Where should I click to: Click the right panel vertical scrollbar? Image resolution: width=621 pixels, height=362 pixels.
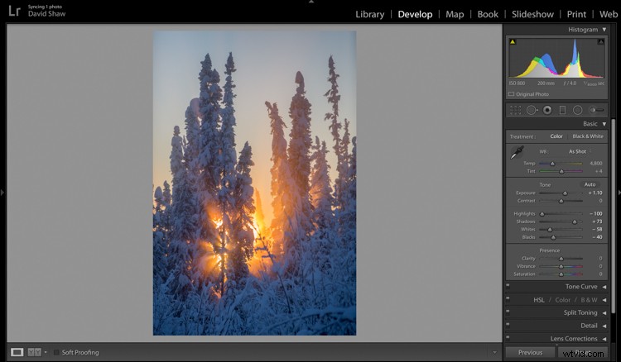tap(614, 216)
